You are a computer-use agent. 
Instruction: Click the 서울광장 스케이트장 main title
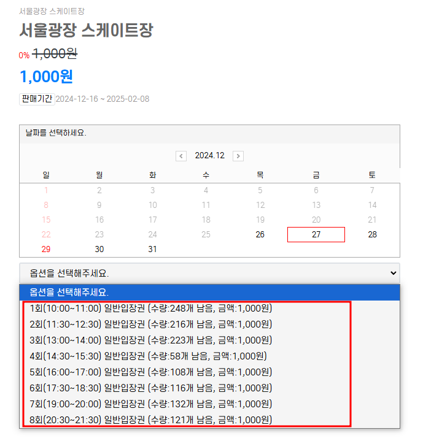pos(86,30)
